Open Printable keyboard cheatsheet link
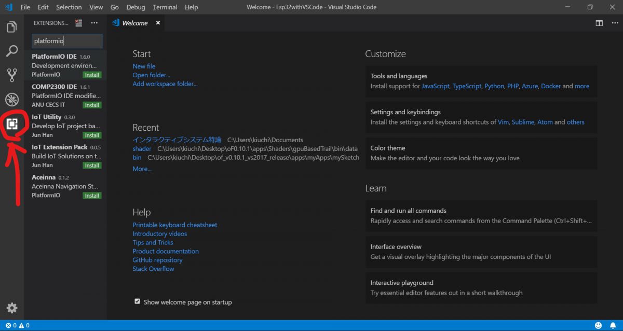Screen dimensions: 623x331 coord(175,225)
